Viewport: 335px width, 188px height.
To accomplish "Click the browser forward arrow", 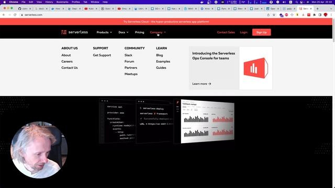I will pos(9,15).
